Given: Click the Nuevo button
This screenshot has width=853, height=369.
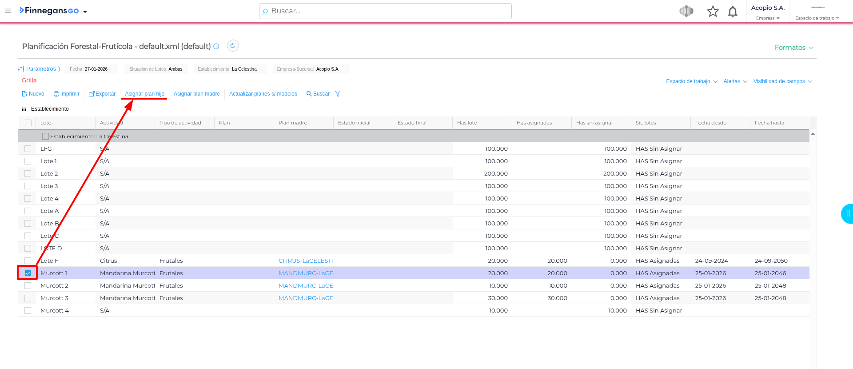Looking at the screenshot, I should click(x=33, y=94).
